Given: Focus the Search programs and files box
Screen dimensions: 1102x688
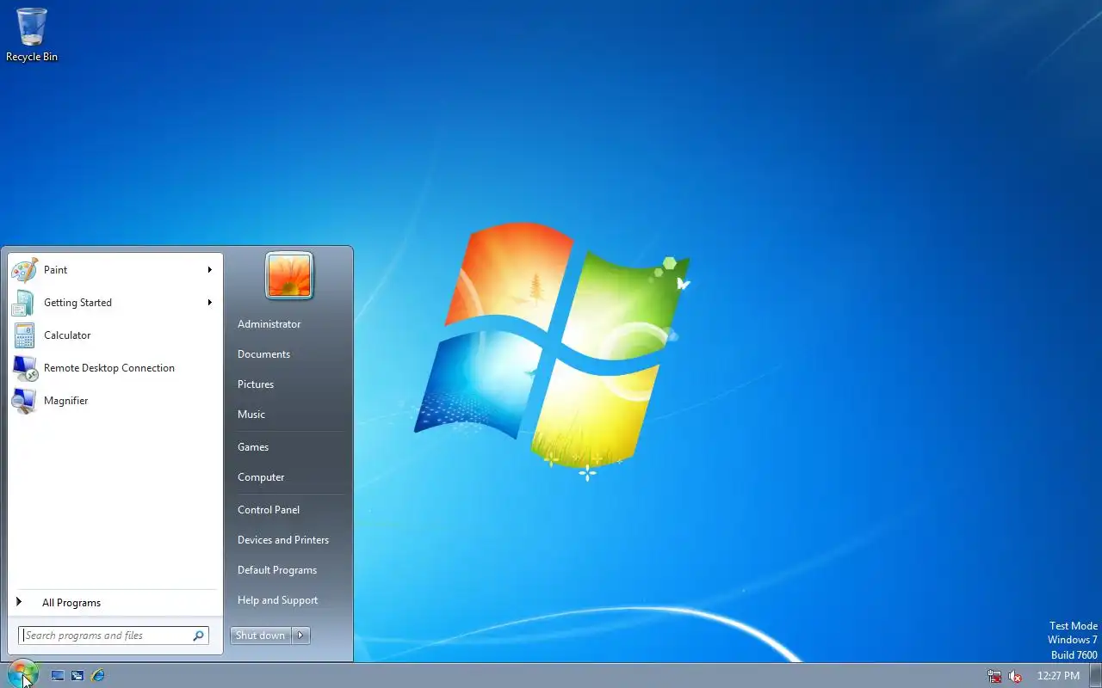Looking at the screenshot, I should tap(114, 636).
